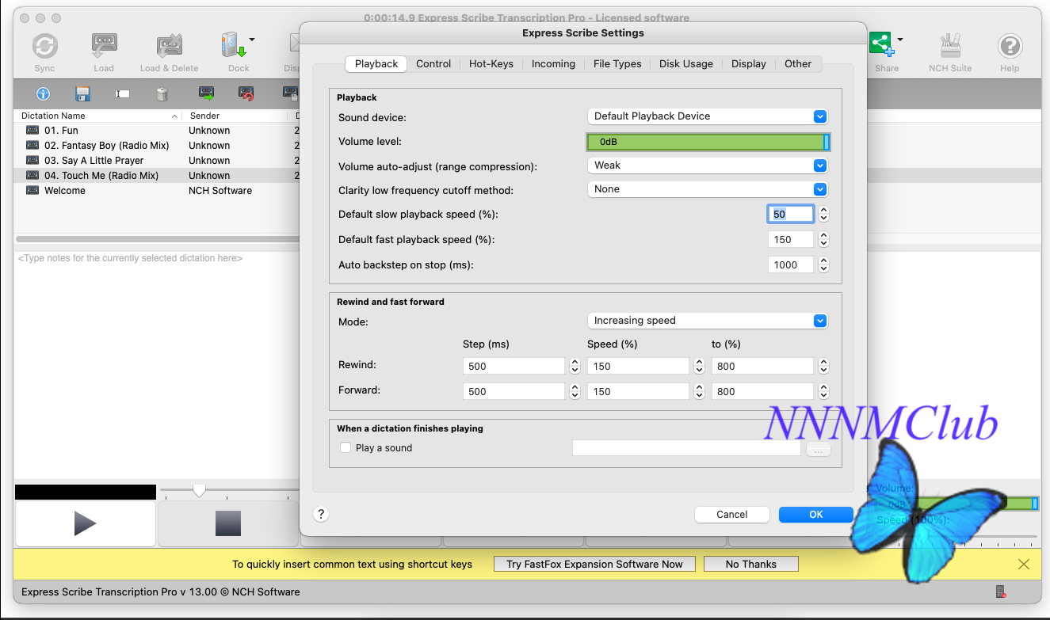The image size is (1050, 620).
Task: Click Cancel in settings dialog
Action: 731,515
